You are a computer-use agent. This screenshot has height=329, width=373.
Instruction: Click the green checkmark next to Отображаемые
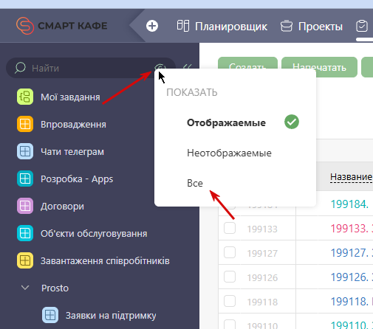(x=292, y=122)
